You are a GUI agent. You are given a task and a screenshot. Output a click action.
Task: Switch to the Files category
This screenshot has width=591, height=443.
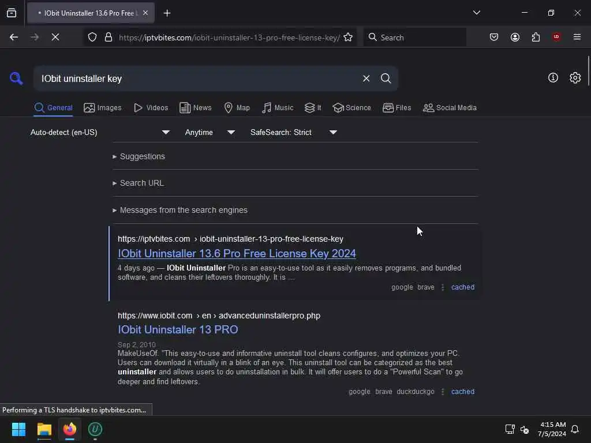click(x=397, y=108)
